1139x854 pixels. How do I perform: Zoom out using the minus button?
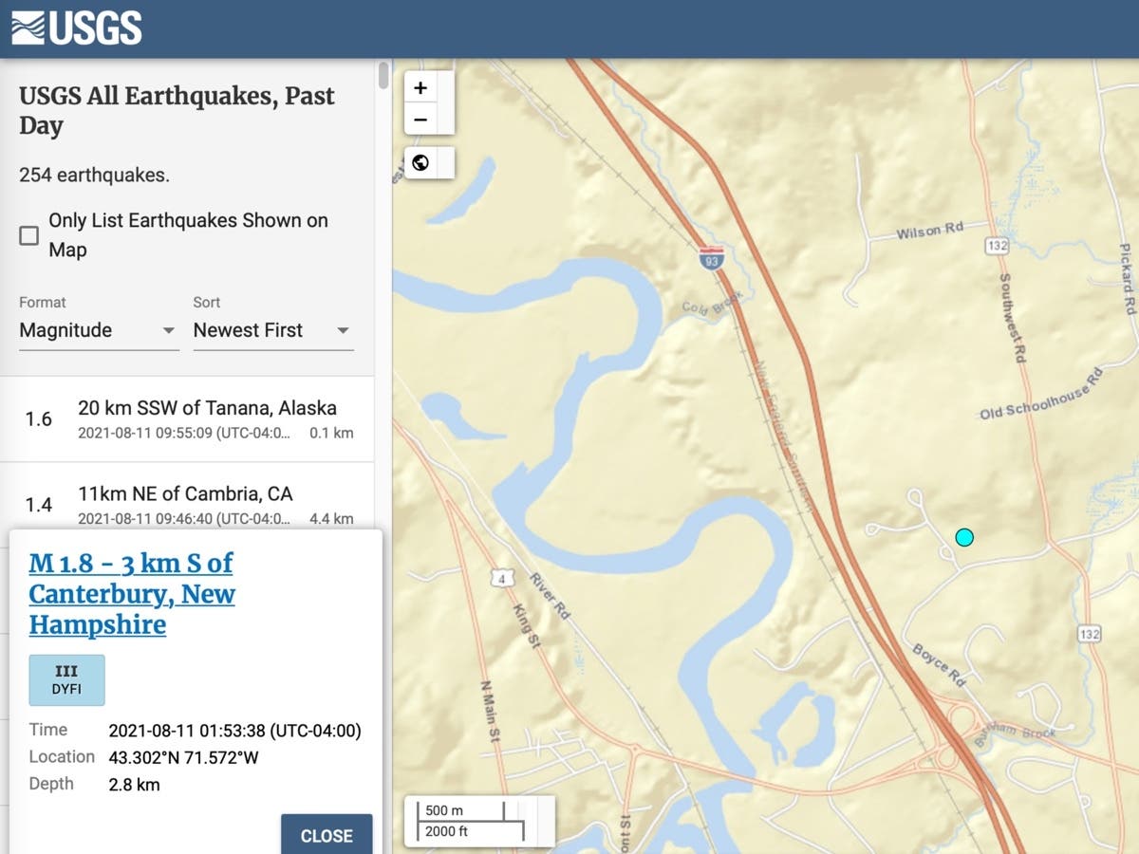[x=420, y=120]
